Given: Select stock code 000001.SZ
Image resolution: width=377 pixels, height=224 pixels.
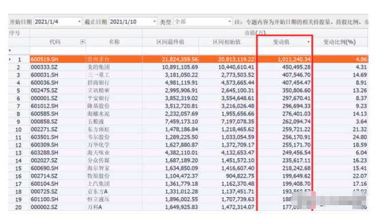Looking at the screenshot, I should 44,98.
